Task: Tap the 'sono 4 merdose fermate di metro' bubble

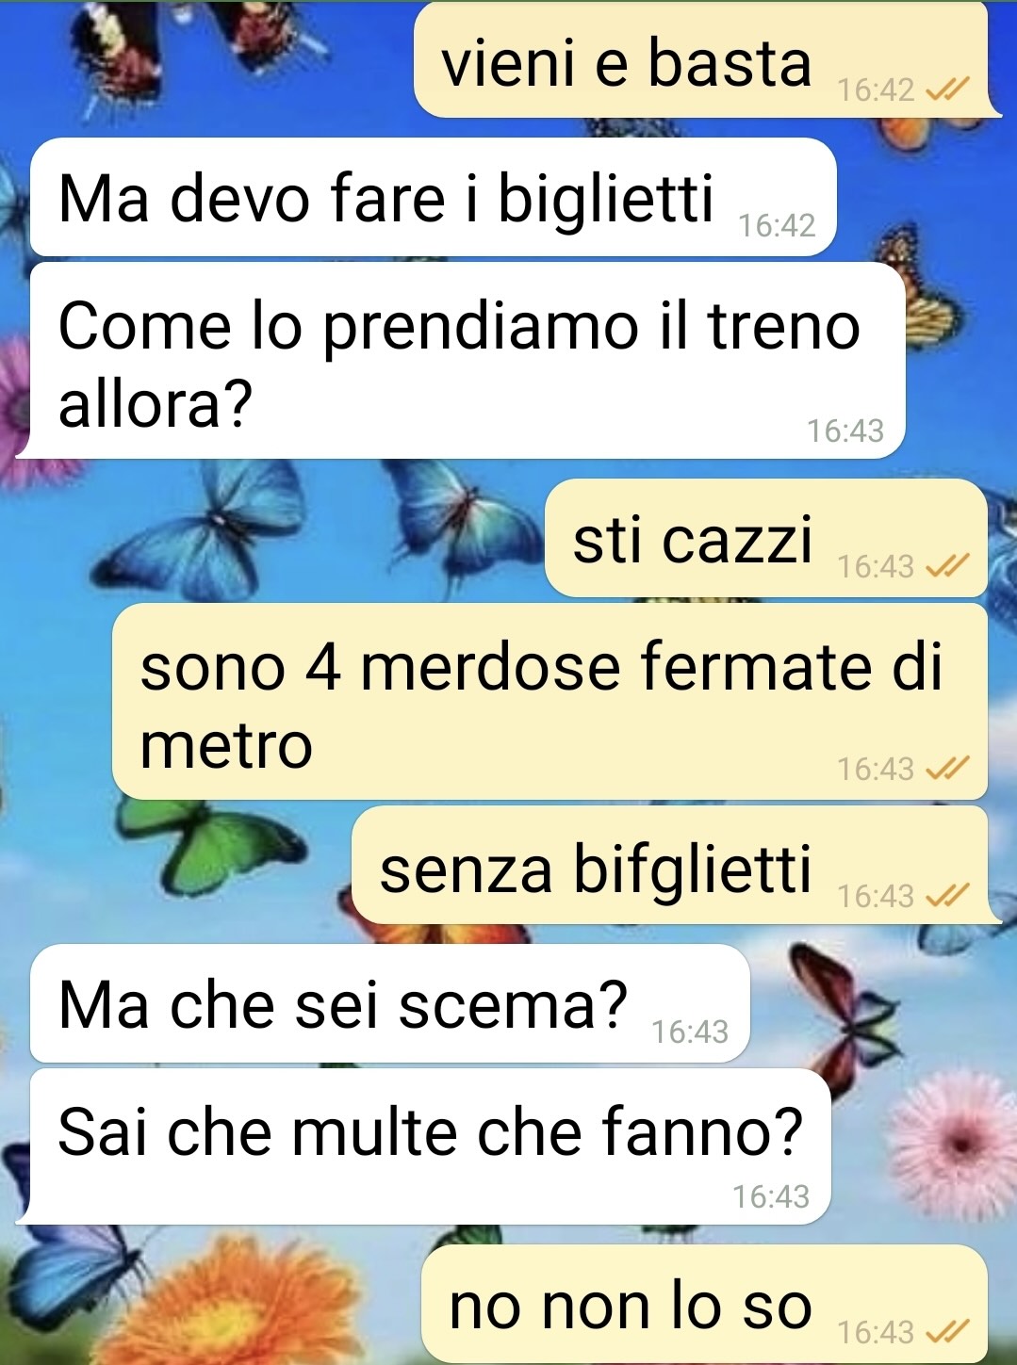Action: [550, 703]
